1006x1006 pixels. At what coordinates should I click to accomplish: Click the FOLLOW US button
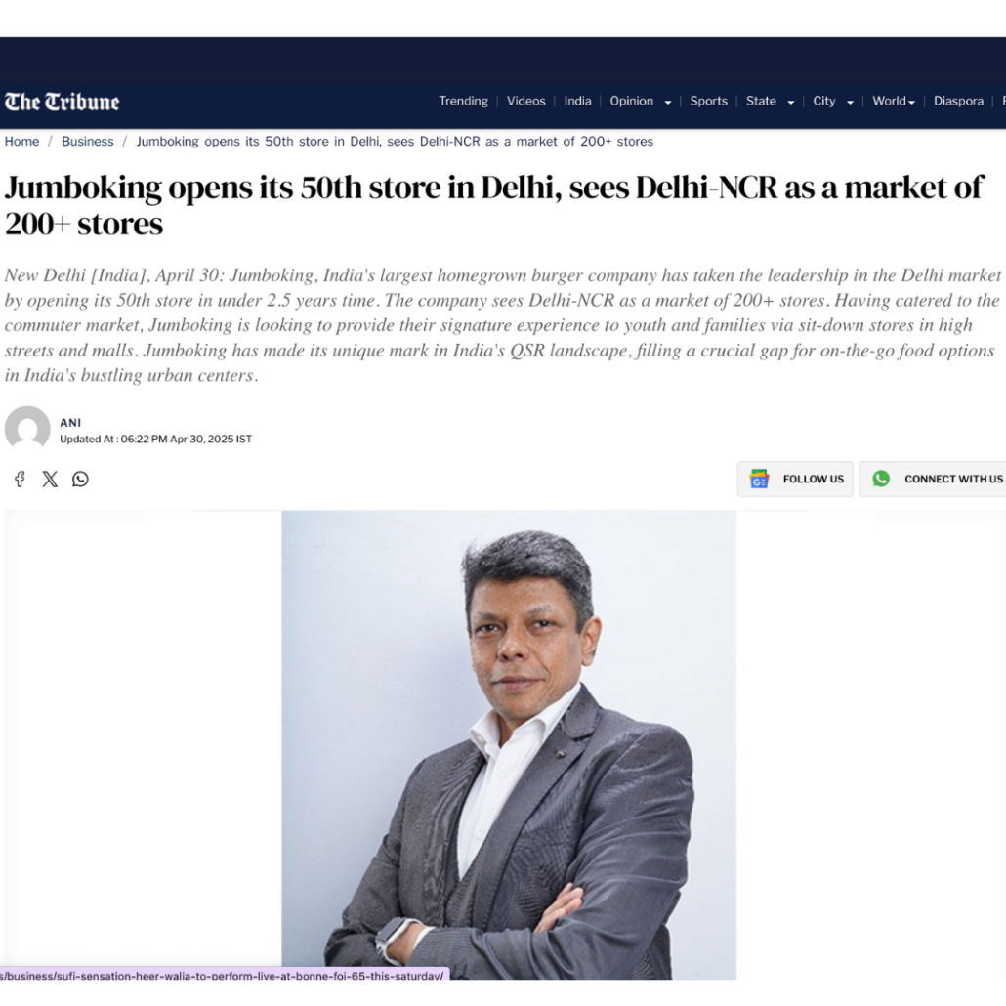(795, 480)
